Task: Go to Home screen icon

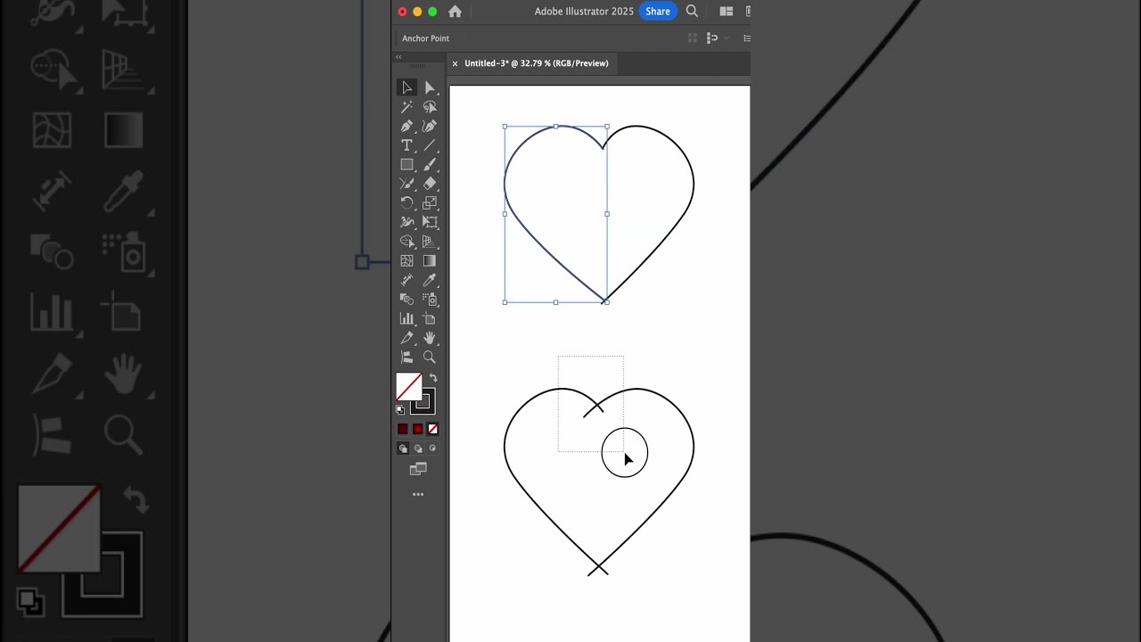Action: point(455,12)
